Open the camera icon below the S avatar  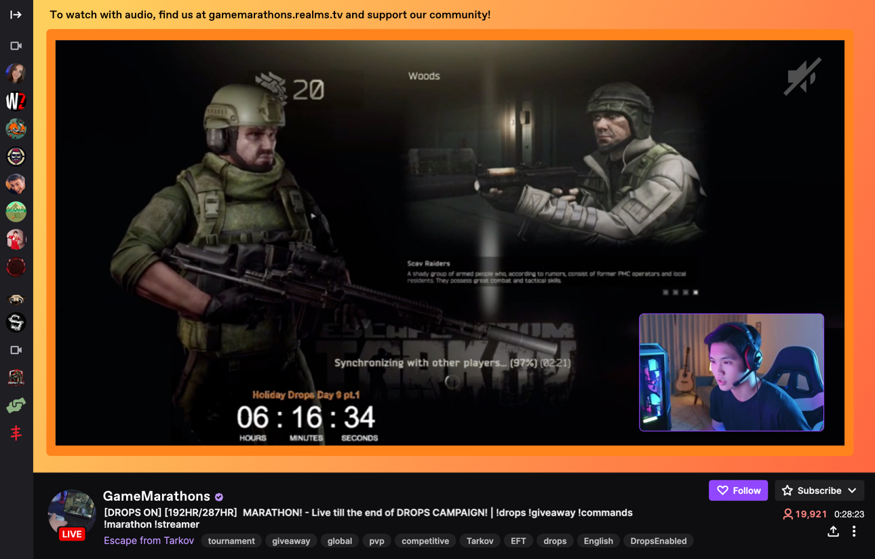16,350
